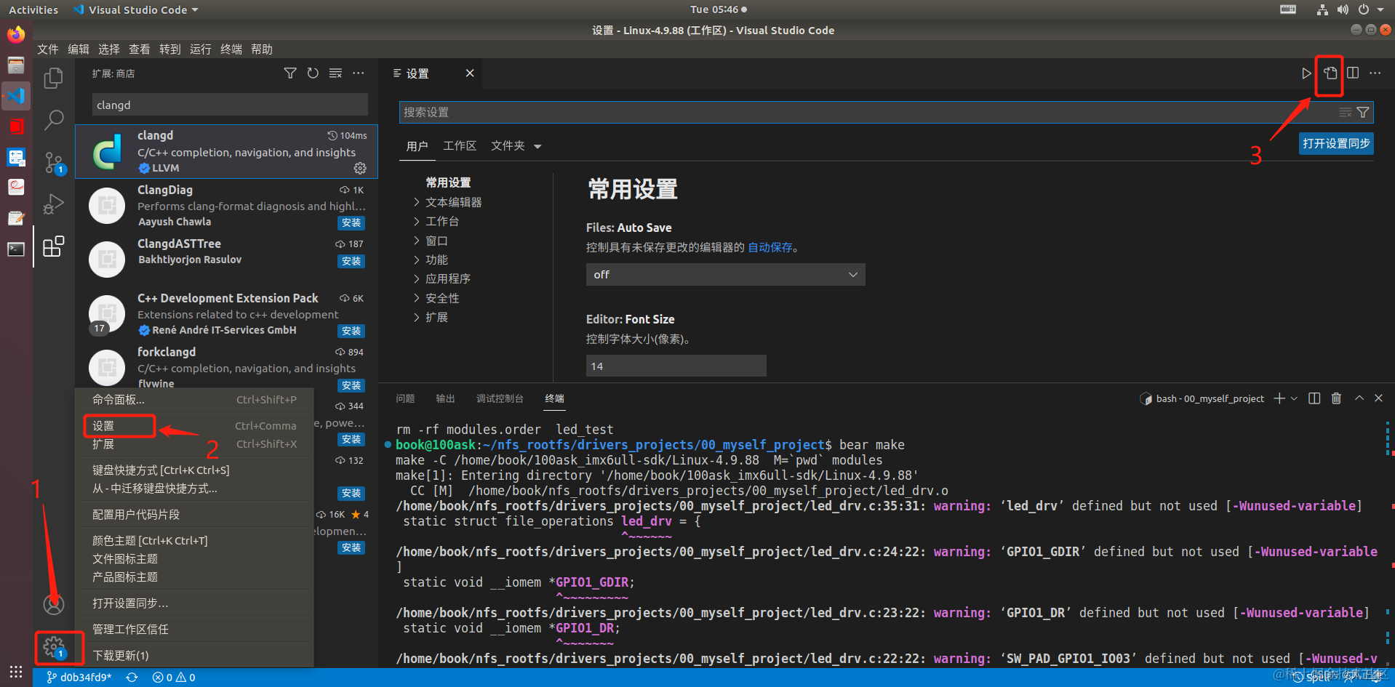
Task: Open the Extensions view icon
Action: point(54,246)
